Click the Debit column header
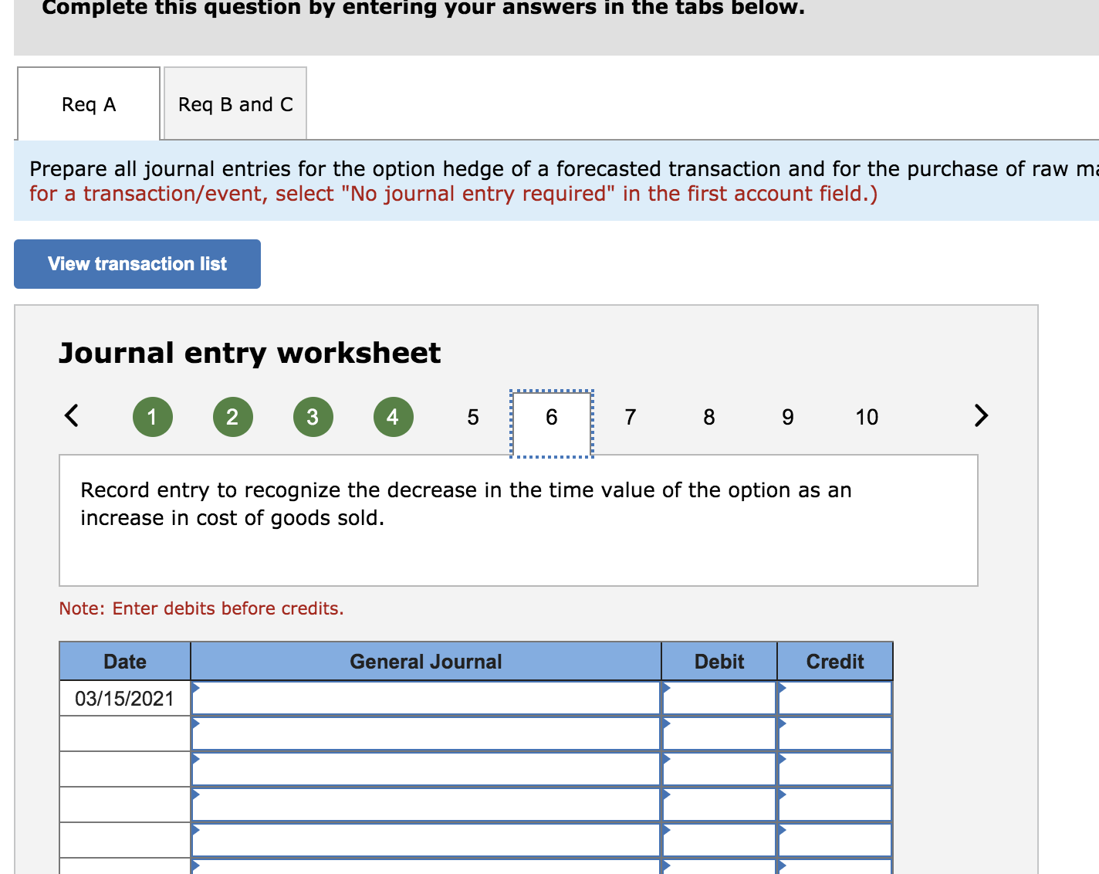The width and height of the screenshot is (1099, 874). (719, 662)
